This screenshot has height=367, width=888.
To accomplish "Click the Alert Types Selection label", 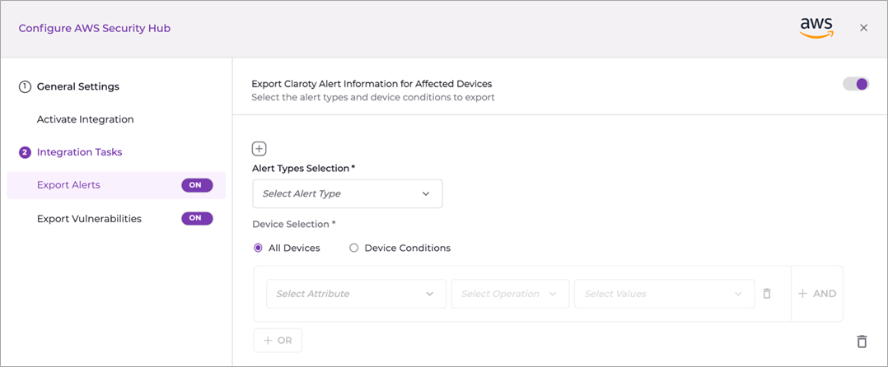I will point(303,169).
